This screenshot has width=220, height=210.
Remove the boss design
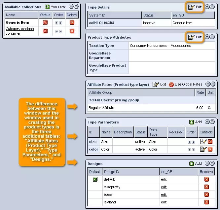(206, 194)
